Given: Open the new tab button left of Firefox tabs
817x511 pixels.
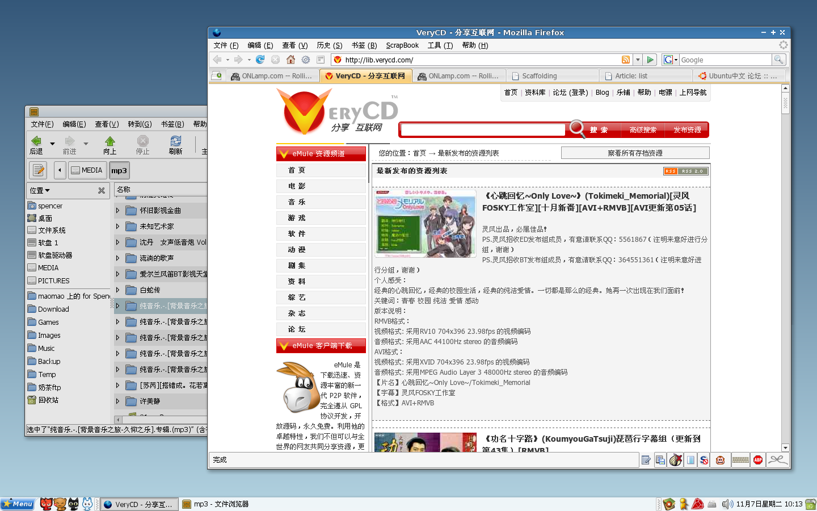Looking at the screenshot, I should 217,76.
